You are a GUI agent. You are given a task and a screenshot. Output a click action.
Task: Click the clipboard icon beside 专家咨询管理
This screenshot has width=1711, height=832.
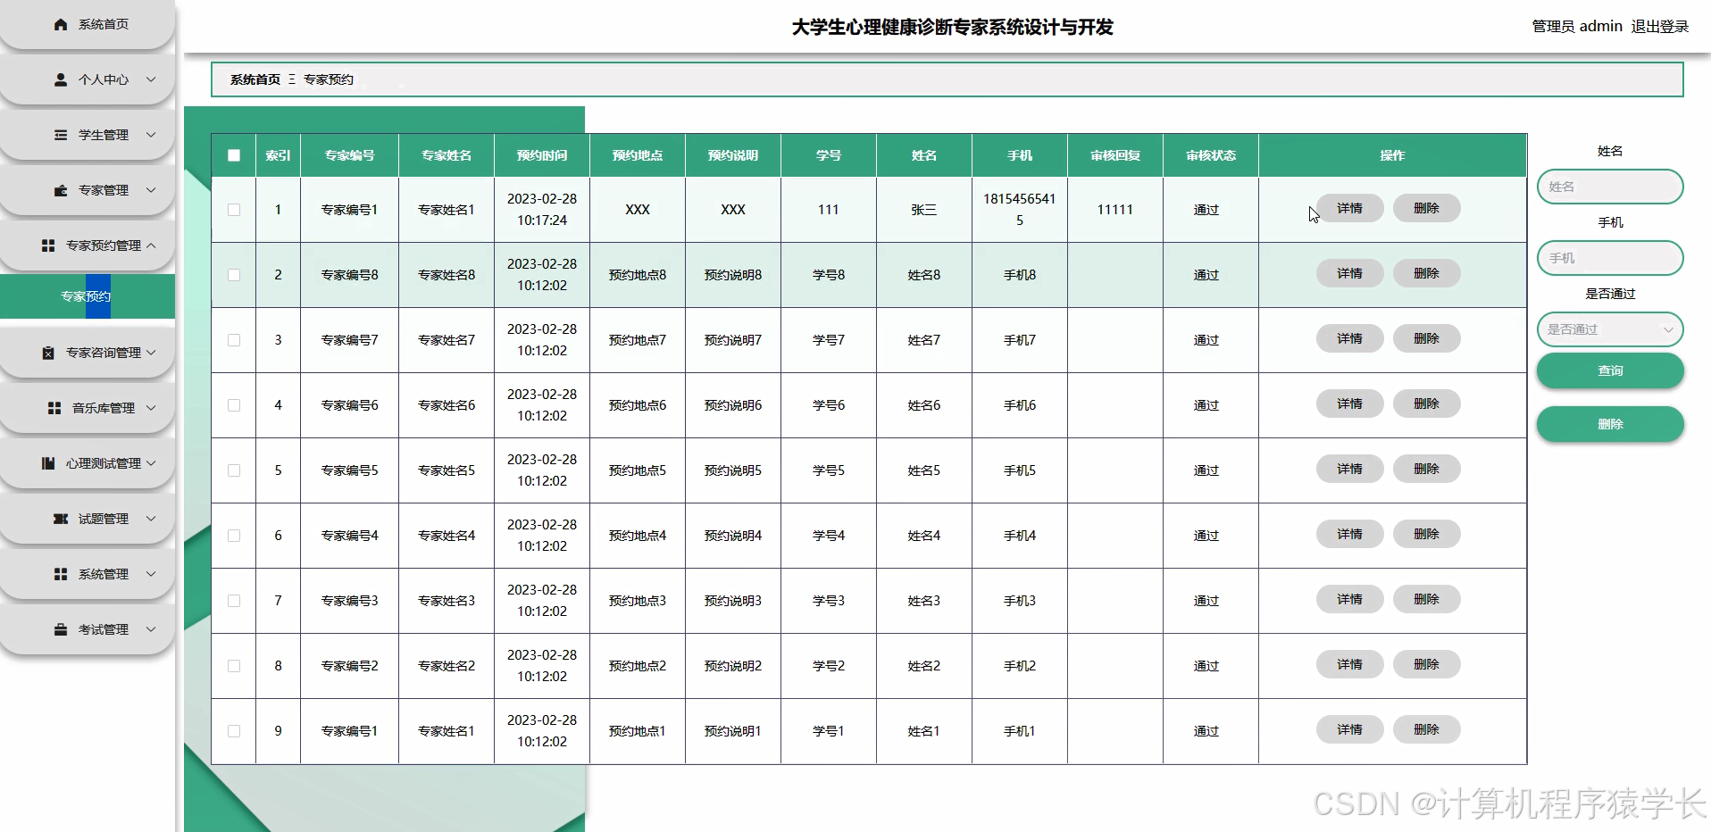[48, 353]
